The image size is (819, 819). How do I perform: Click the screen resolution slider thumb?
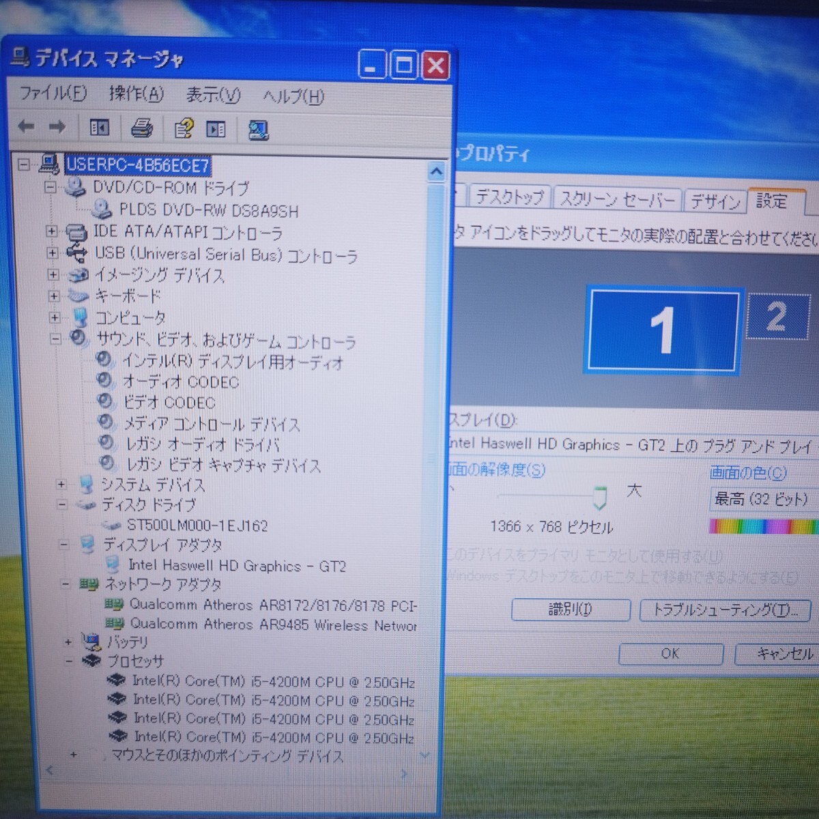click(600, 498)
